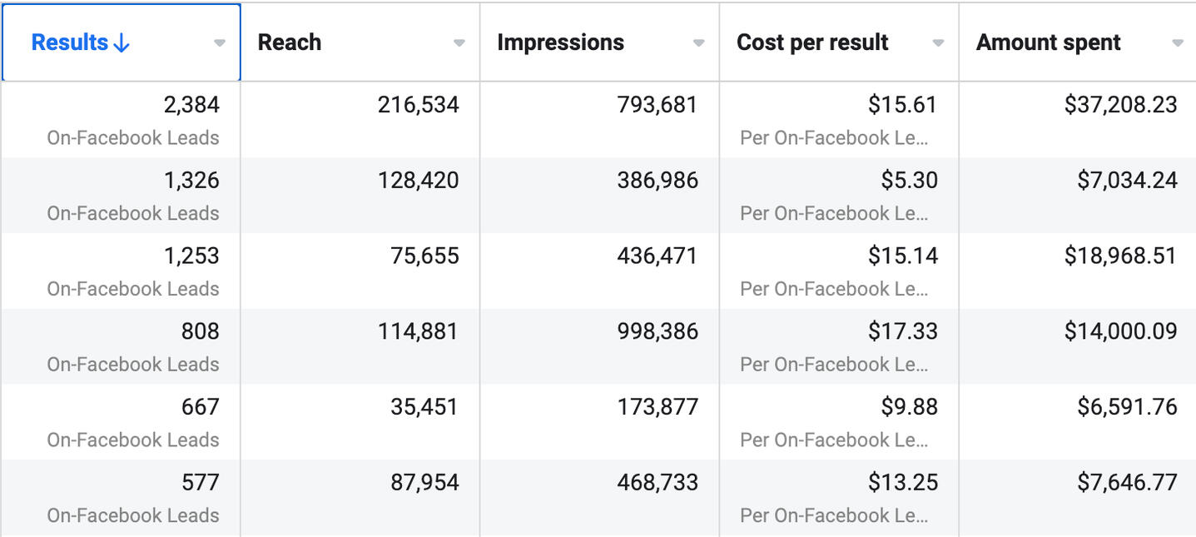Select the 2,384 results cell
This screenshot has height=537, width=1196.
tap(191, 105)
